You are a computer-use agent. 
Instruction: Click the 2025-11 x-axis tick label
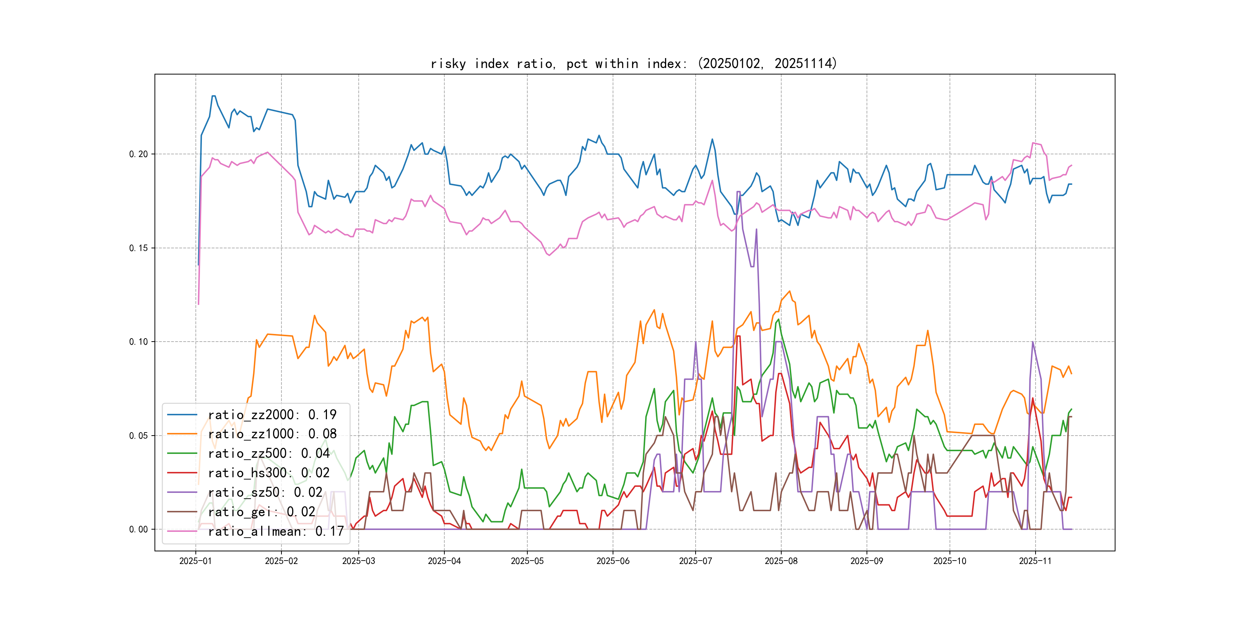(x=1035, y=561)
